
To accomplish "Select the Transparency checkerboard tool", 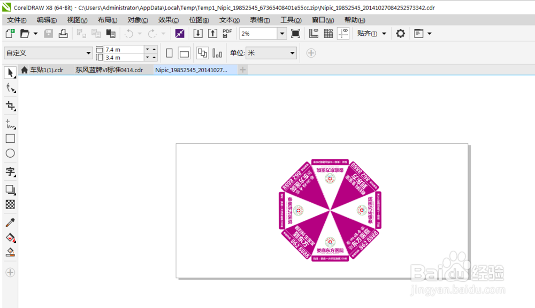I will [10, 204].
